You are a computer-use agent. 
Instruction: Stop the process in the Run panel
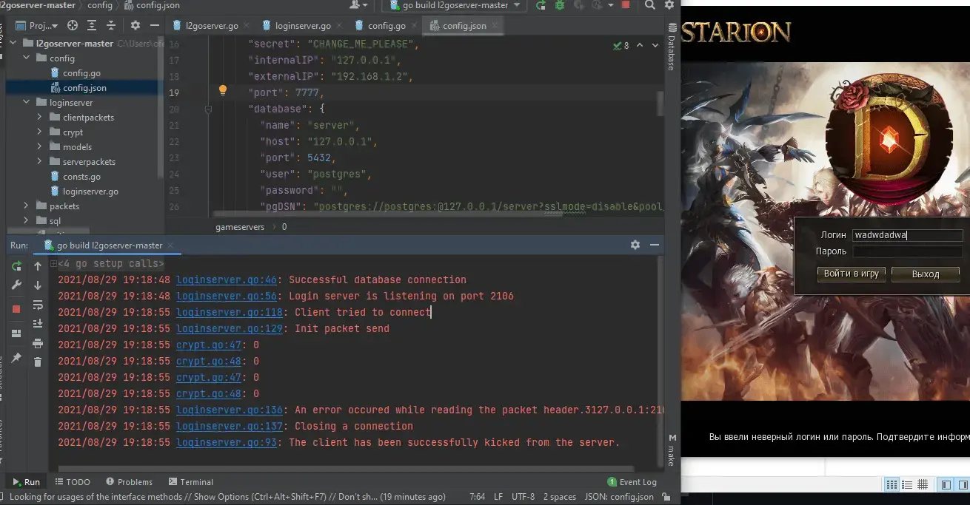click(16, 309)
